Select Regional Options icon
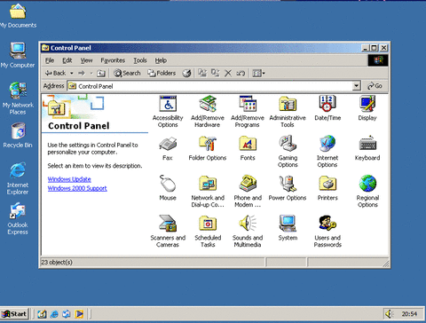Image resolution: width=426 pixels, height=323 pixels. tap(367, 192)
